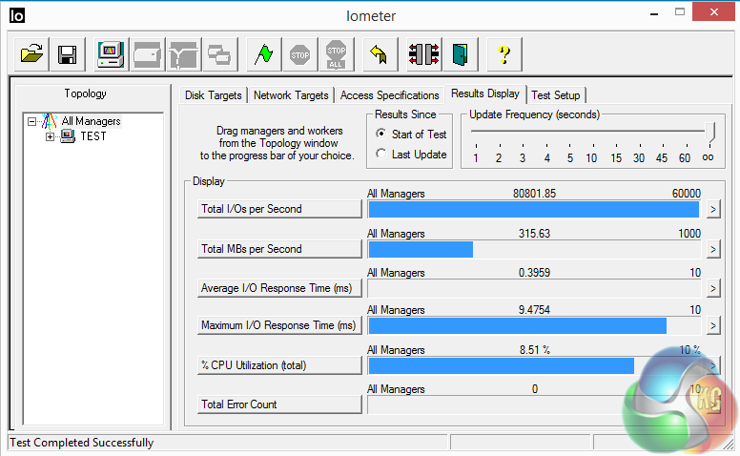Select All Managers in Topology tree
Viewport: 740px width, 456px height.
tap(92, 121)
